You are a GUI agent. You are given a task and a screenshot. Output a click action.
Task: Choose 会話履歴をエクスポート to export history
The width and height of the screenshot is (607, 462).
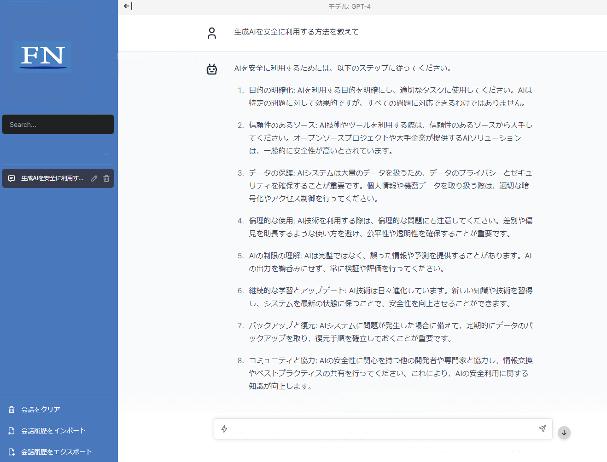click(56, 452)
